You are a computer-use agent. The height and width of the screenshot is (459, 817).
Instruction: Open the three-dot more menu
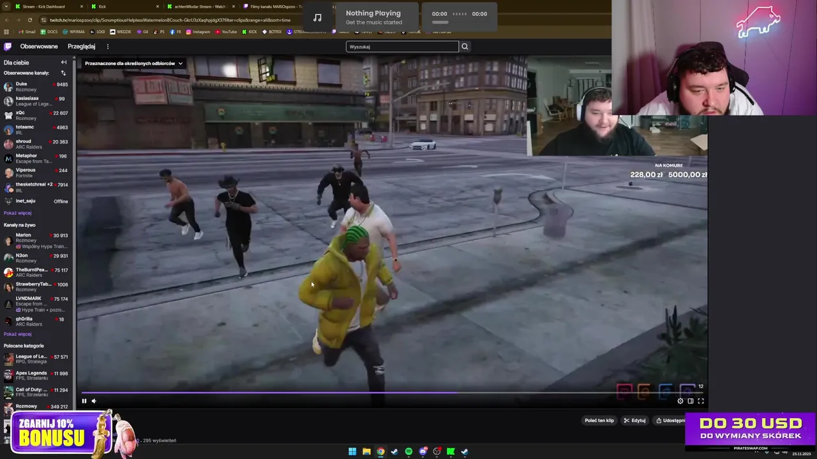coord(108,47)
